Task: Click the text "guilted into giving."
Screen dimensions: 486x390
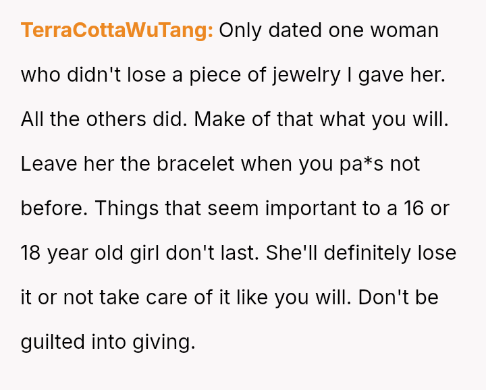Action: pos(108,342)
